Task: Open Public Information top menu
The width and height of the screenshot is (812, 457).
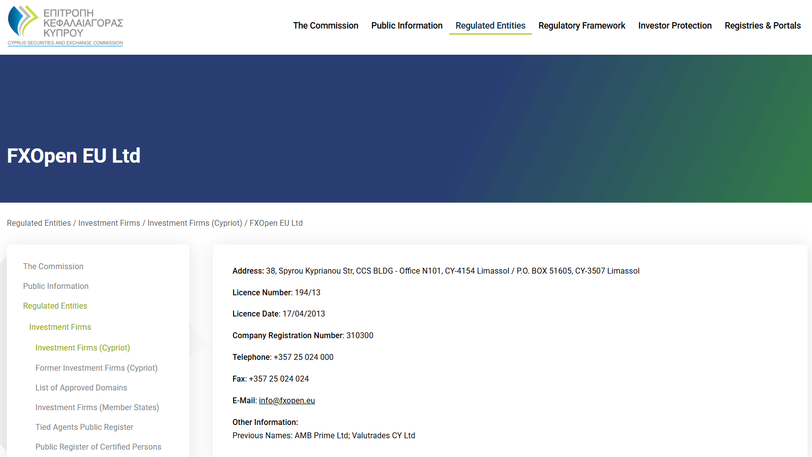Action: pos(407,26)
